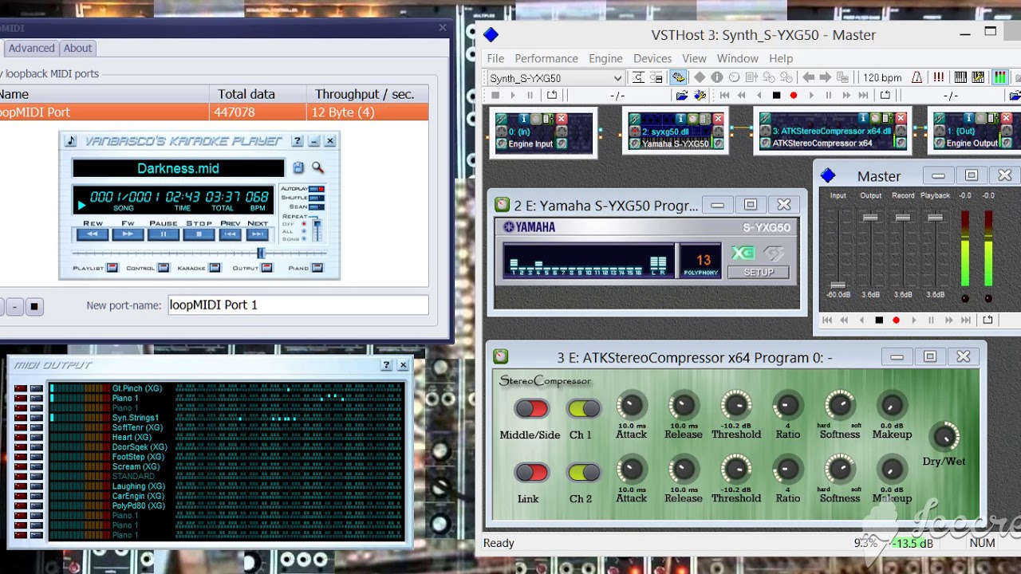Click the Master Input fader handle
The image size is (1021, 574).
[838, 285]
